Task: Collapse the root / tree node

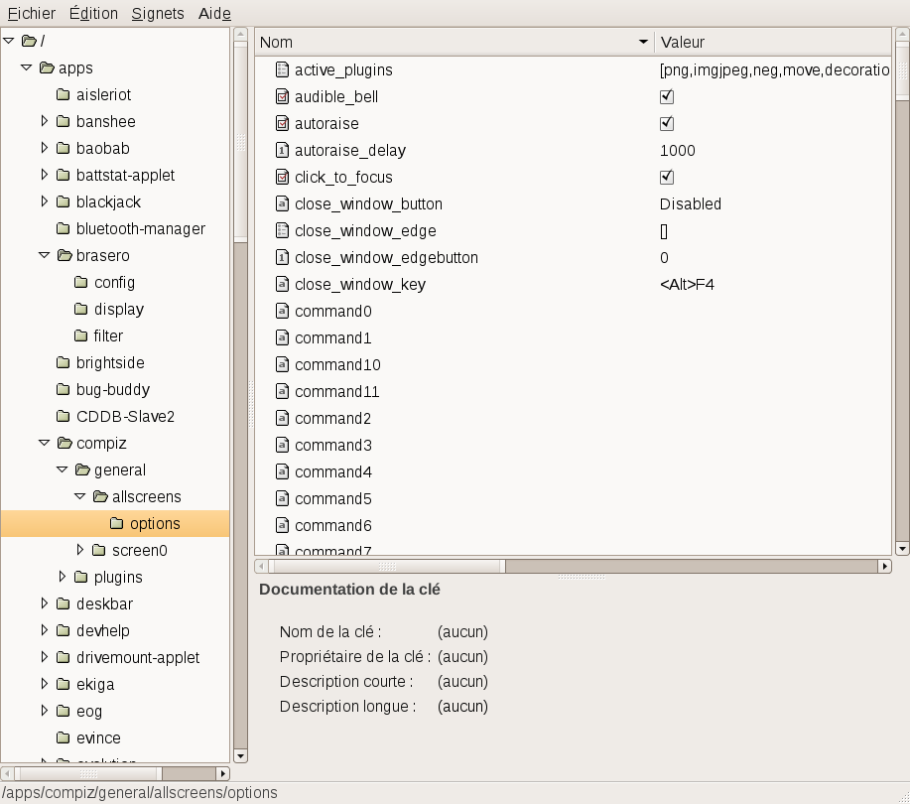Action: pos(9,41)
